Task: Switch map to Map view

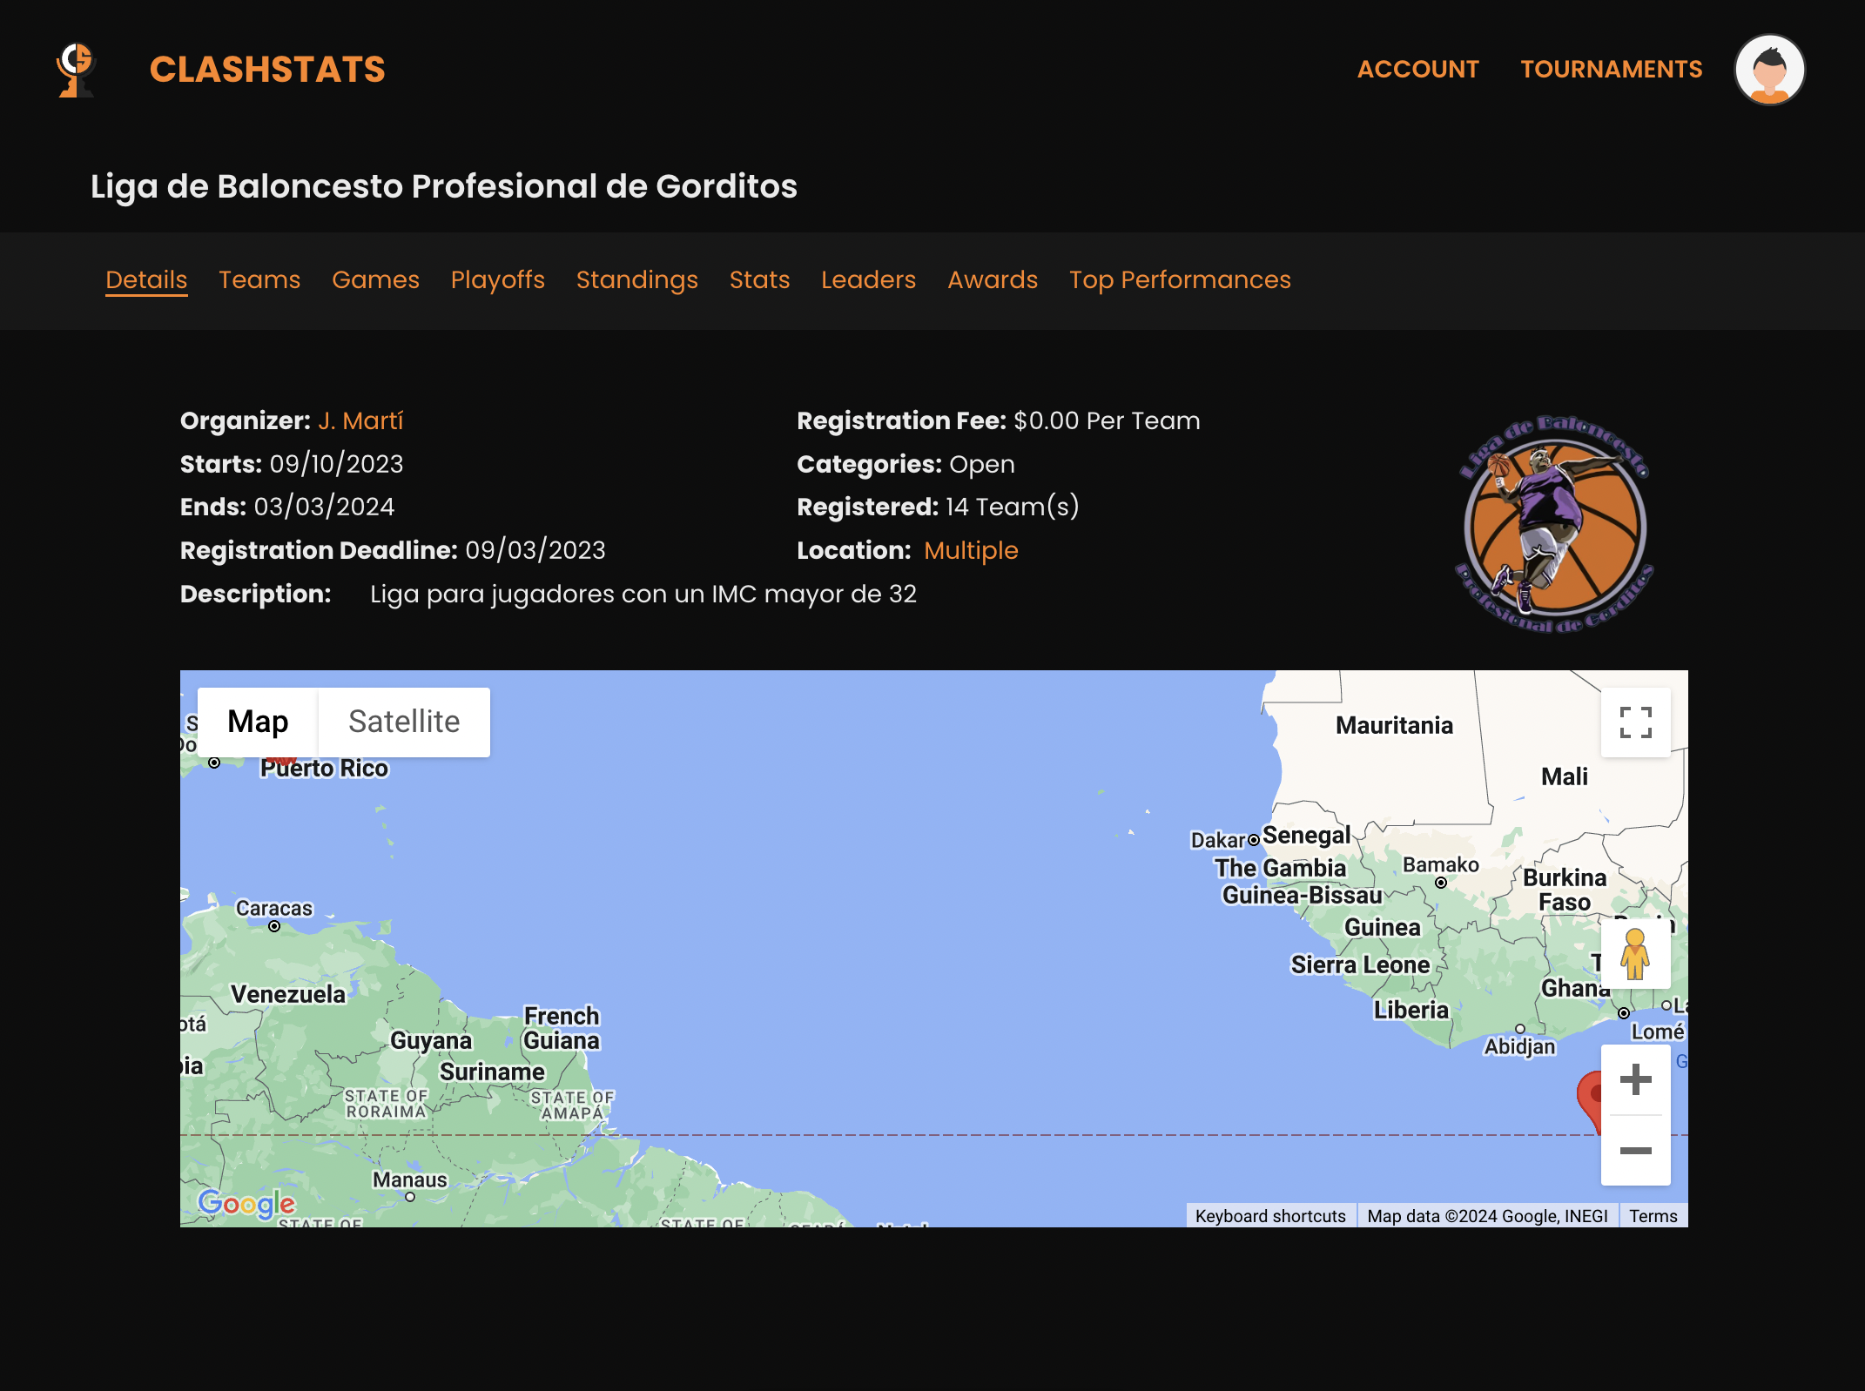Action: click(258, 722)
